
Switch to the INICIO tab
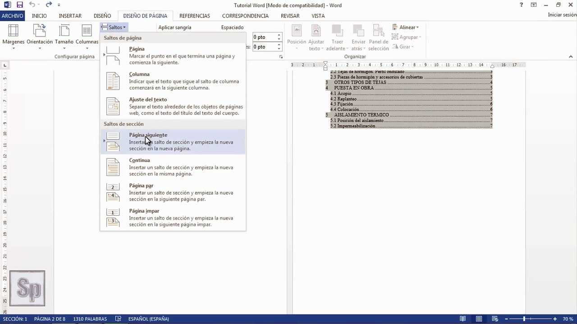pos(39,16)
